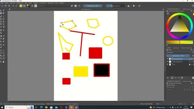Select the Rectangle shape tool
The image size is (194, 109).
(1, 19)
